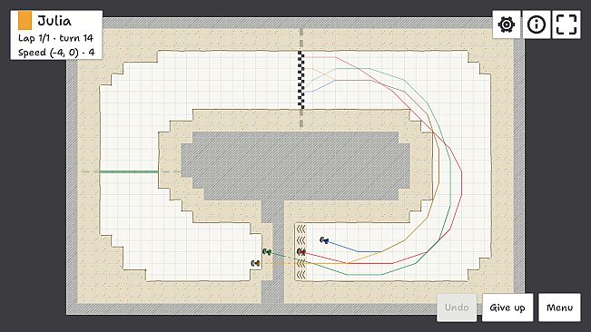Click the 'Speed (-4, 0) · 4' text
This screenshot has width=591, height=332.
click(56, 53)
